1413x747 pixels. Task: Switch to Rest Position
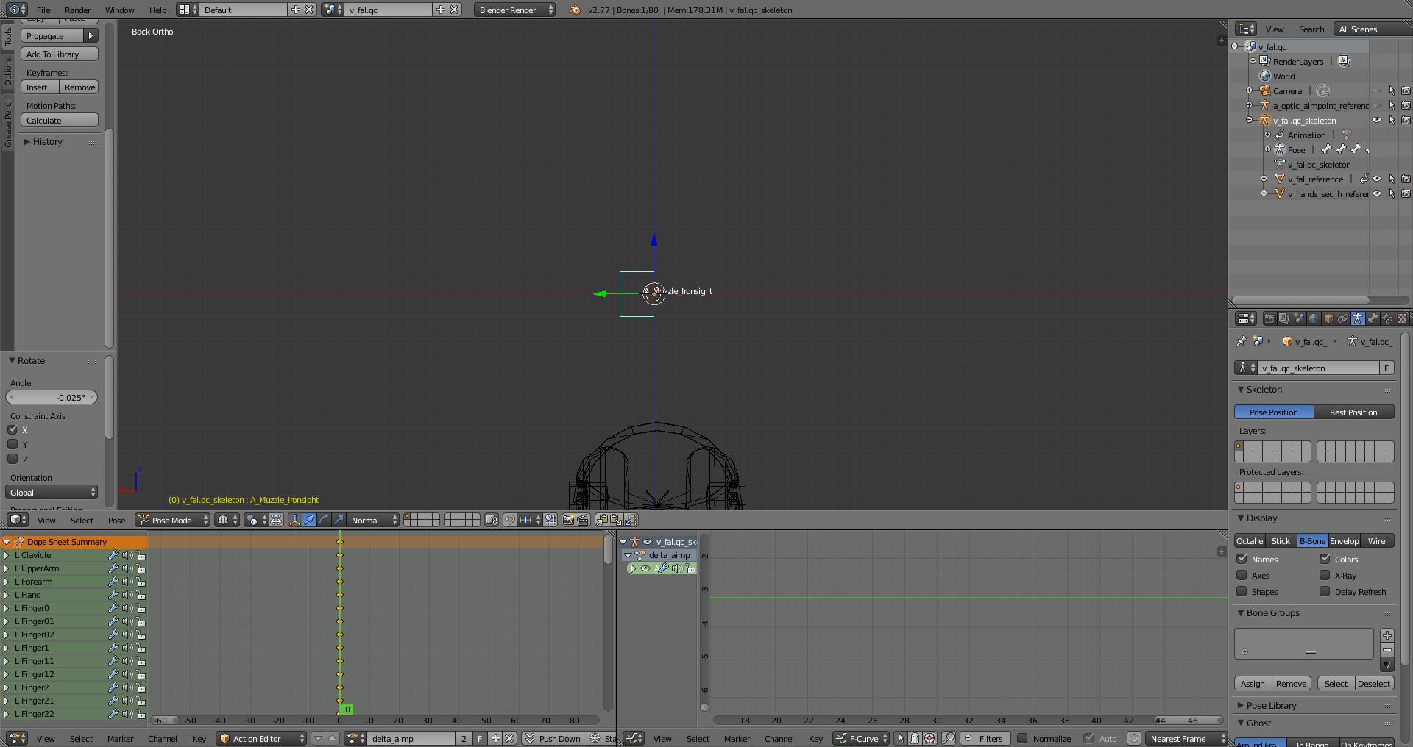pyautogui.click(x=1353, y=412)
